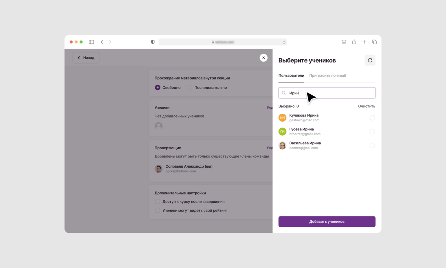Image resolution: width=446 pixels, height=268 pixels.
Task: Click the Добавить учеников button
Action: [327, 221]
